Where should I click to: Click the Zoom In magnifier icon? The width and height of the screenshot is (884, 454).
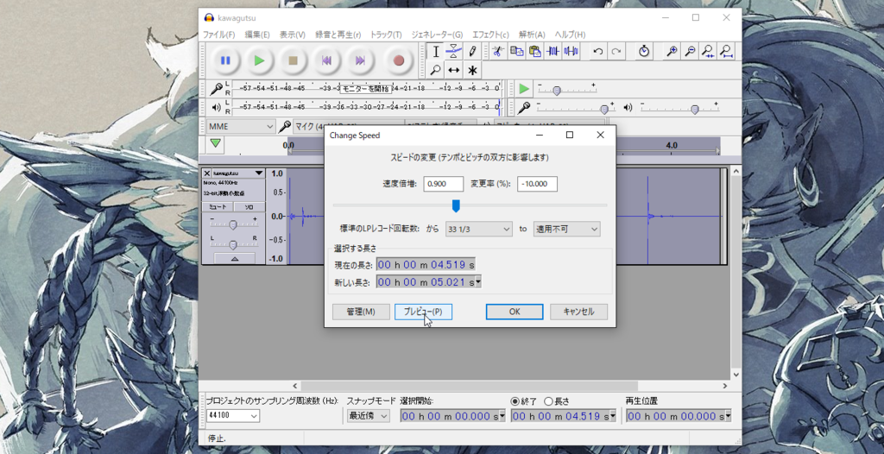672,51
